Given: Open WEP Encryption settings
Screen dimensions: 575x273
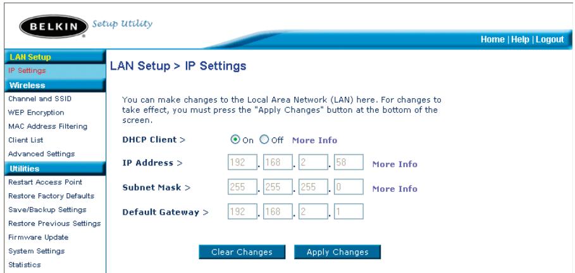Looking at the screenshot, I should pyautogui.click(x=36, y=113).
